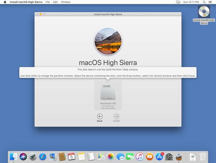The height and width of the screenshot is (163, 216).
Task: Open document file in Dock
Action: coord(193,157)
